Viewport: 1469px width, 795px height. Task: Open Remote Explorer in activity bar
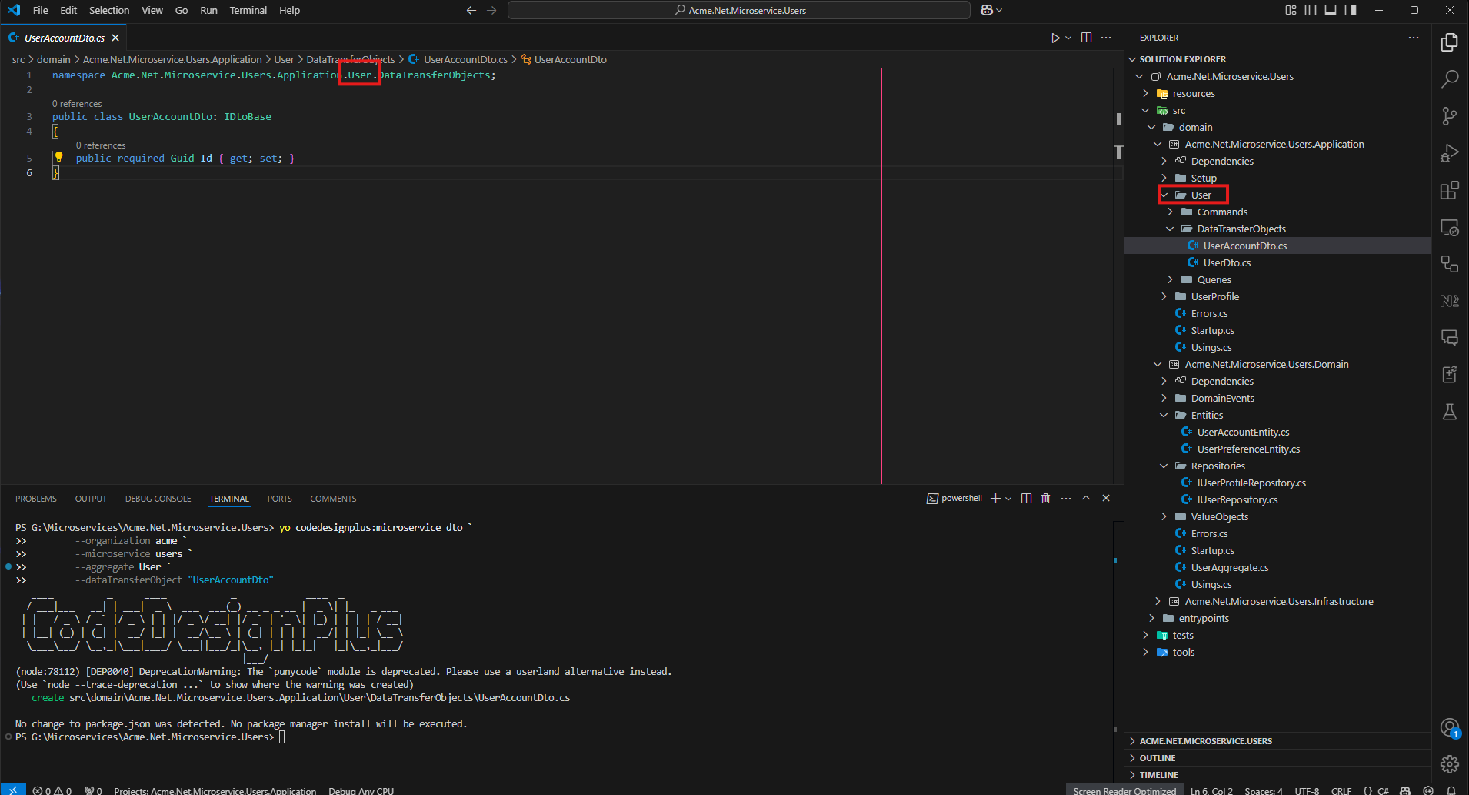coord(1450,227)
